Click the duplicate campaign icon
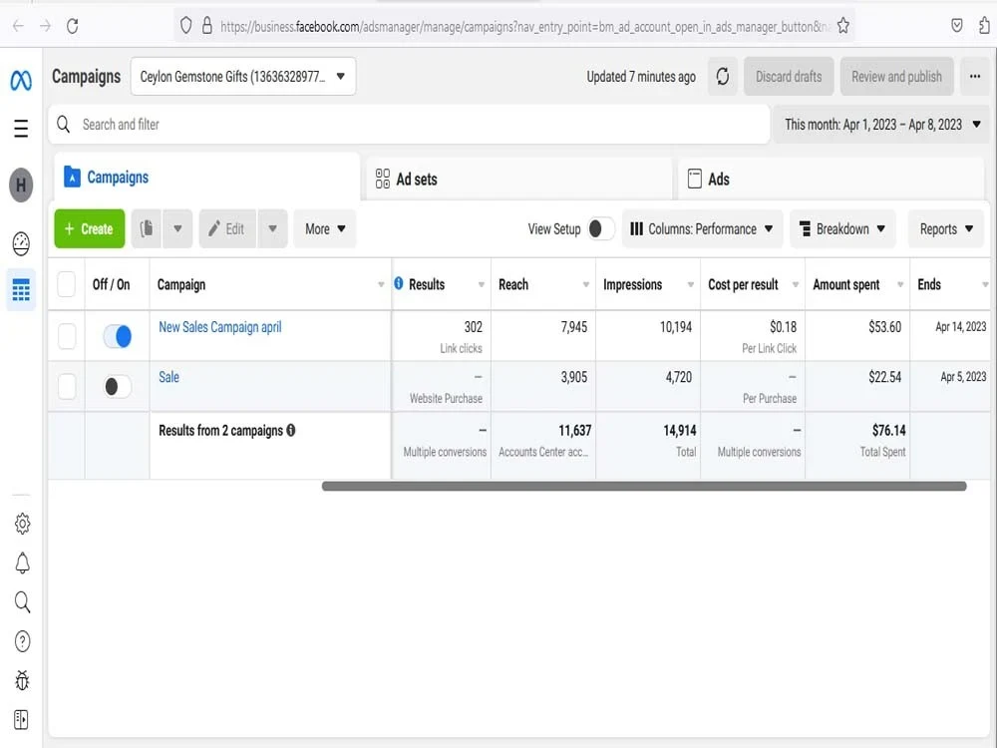The width and height of the screenshot is (997, 748). point(147,228)
